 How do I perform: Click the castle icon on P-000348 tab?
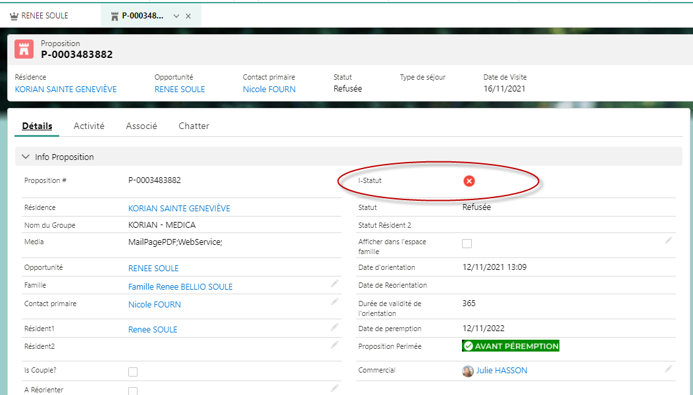[115, 16]
